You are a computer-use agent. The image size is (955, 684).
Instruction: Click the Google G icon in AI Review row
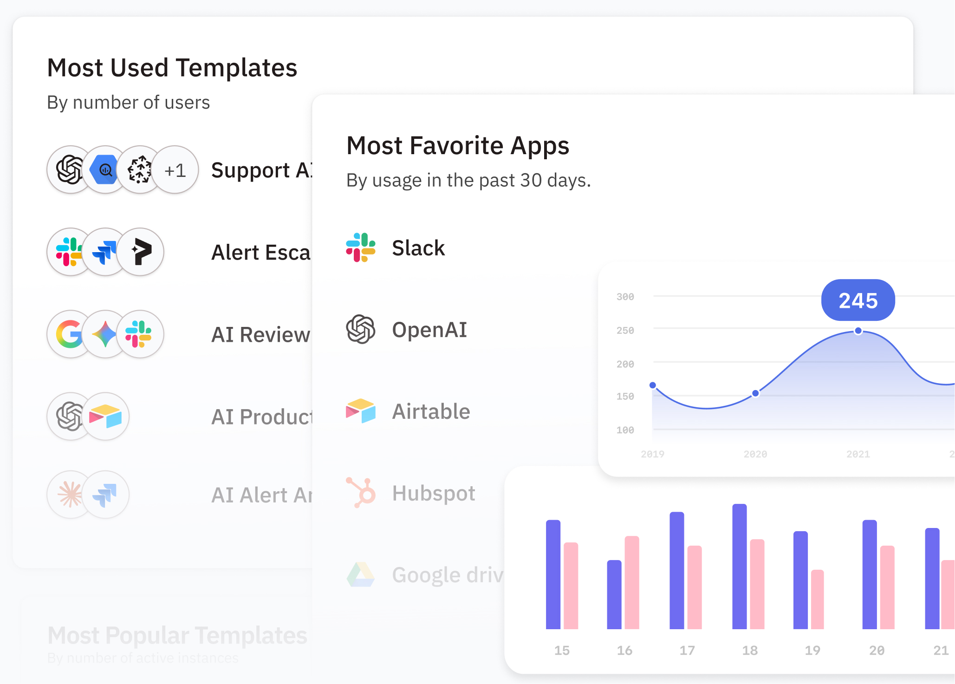[70, 334]
